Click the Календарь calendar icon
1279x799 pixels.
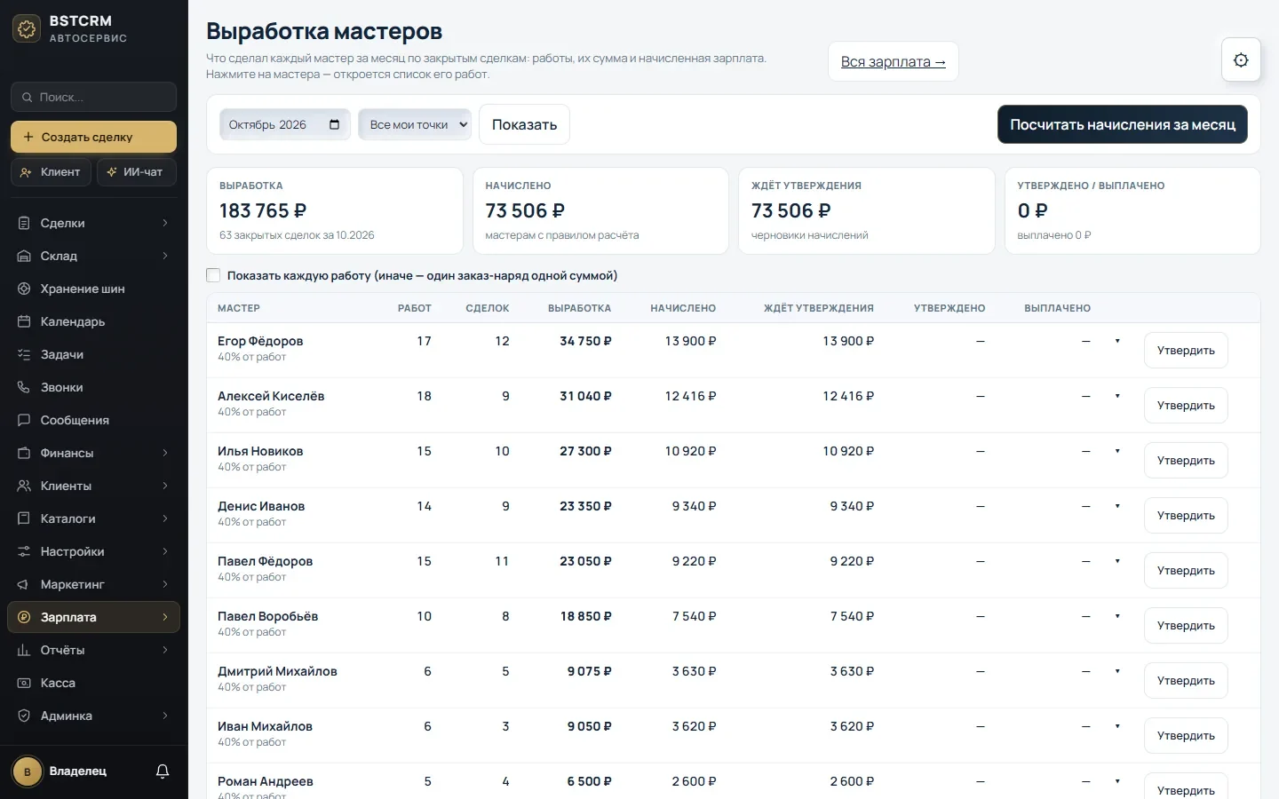coord(24,321)
